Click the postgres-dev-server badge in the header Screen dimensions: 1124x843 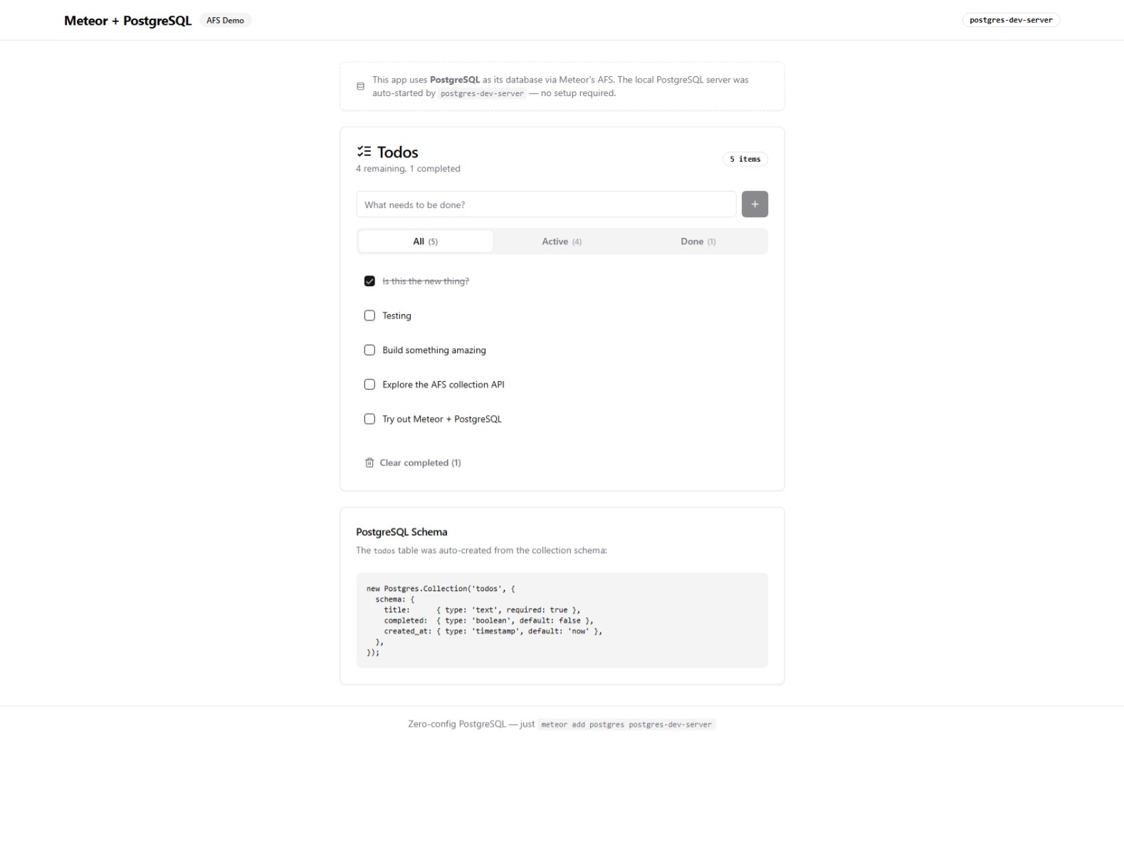[x=1010, y=20]
